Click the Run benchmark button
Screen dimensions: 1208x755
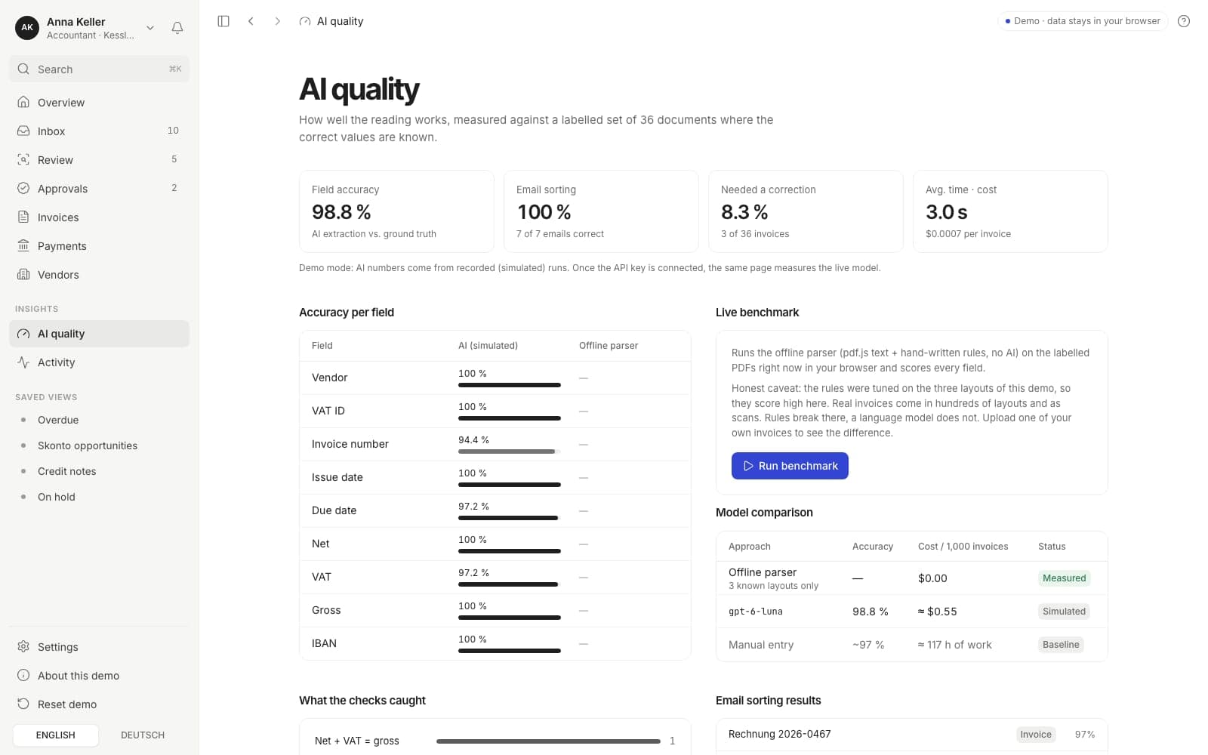click(790, 466)
